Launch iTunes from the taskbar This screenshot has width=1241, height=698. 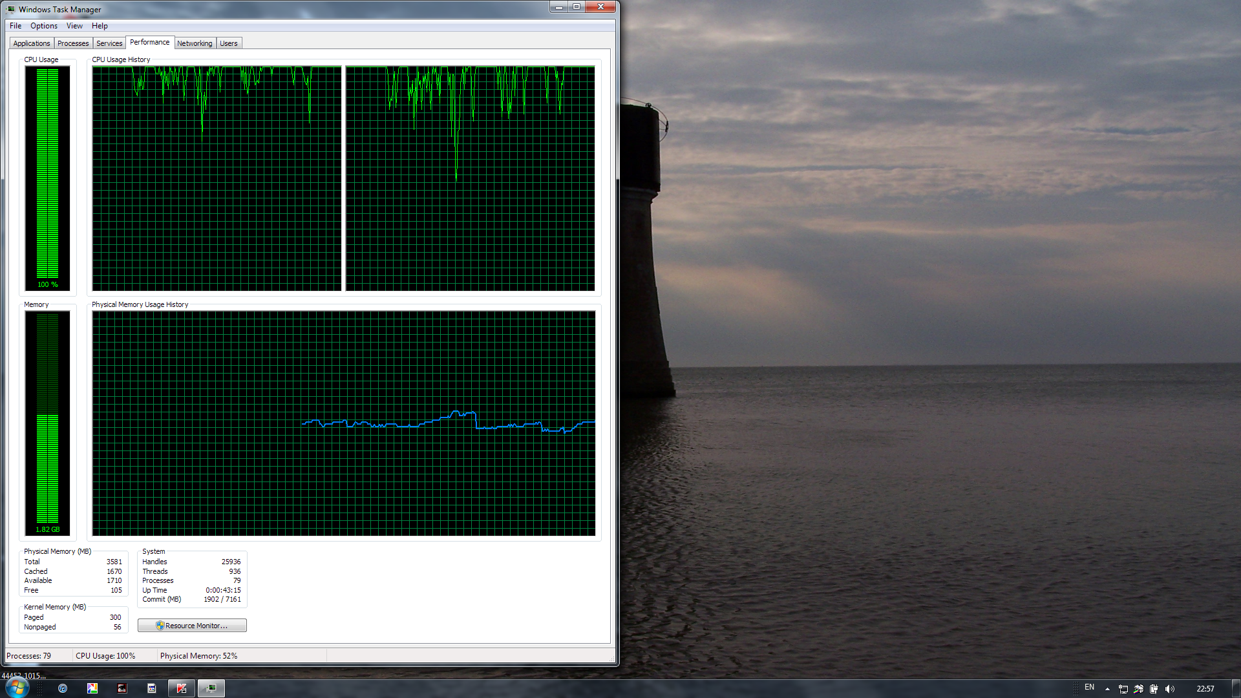[x=63, y=688]
